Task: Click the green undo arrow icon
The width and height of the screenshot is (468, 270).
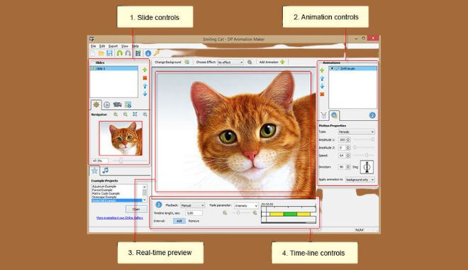Action: [119, 53]
